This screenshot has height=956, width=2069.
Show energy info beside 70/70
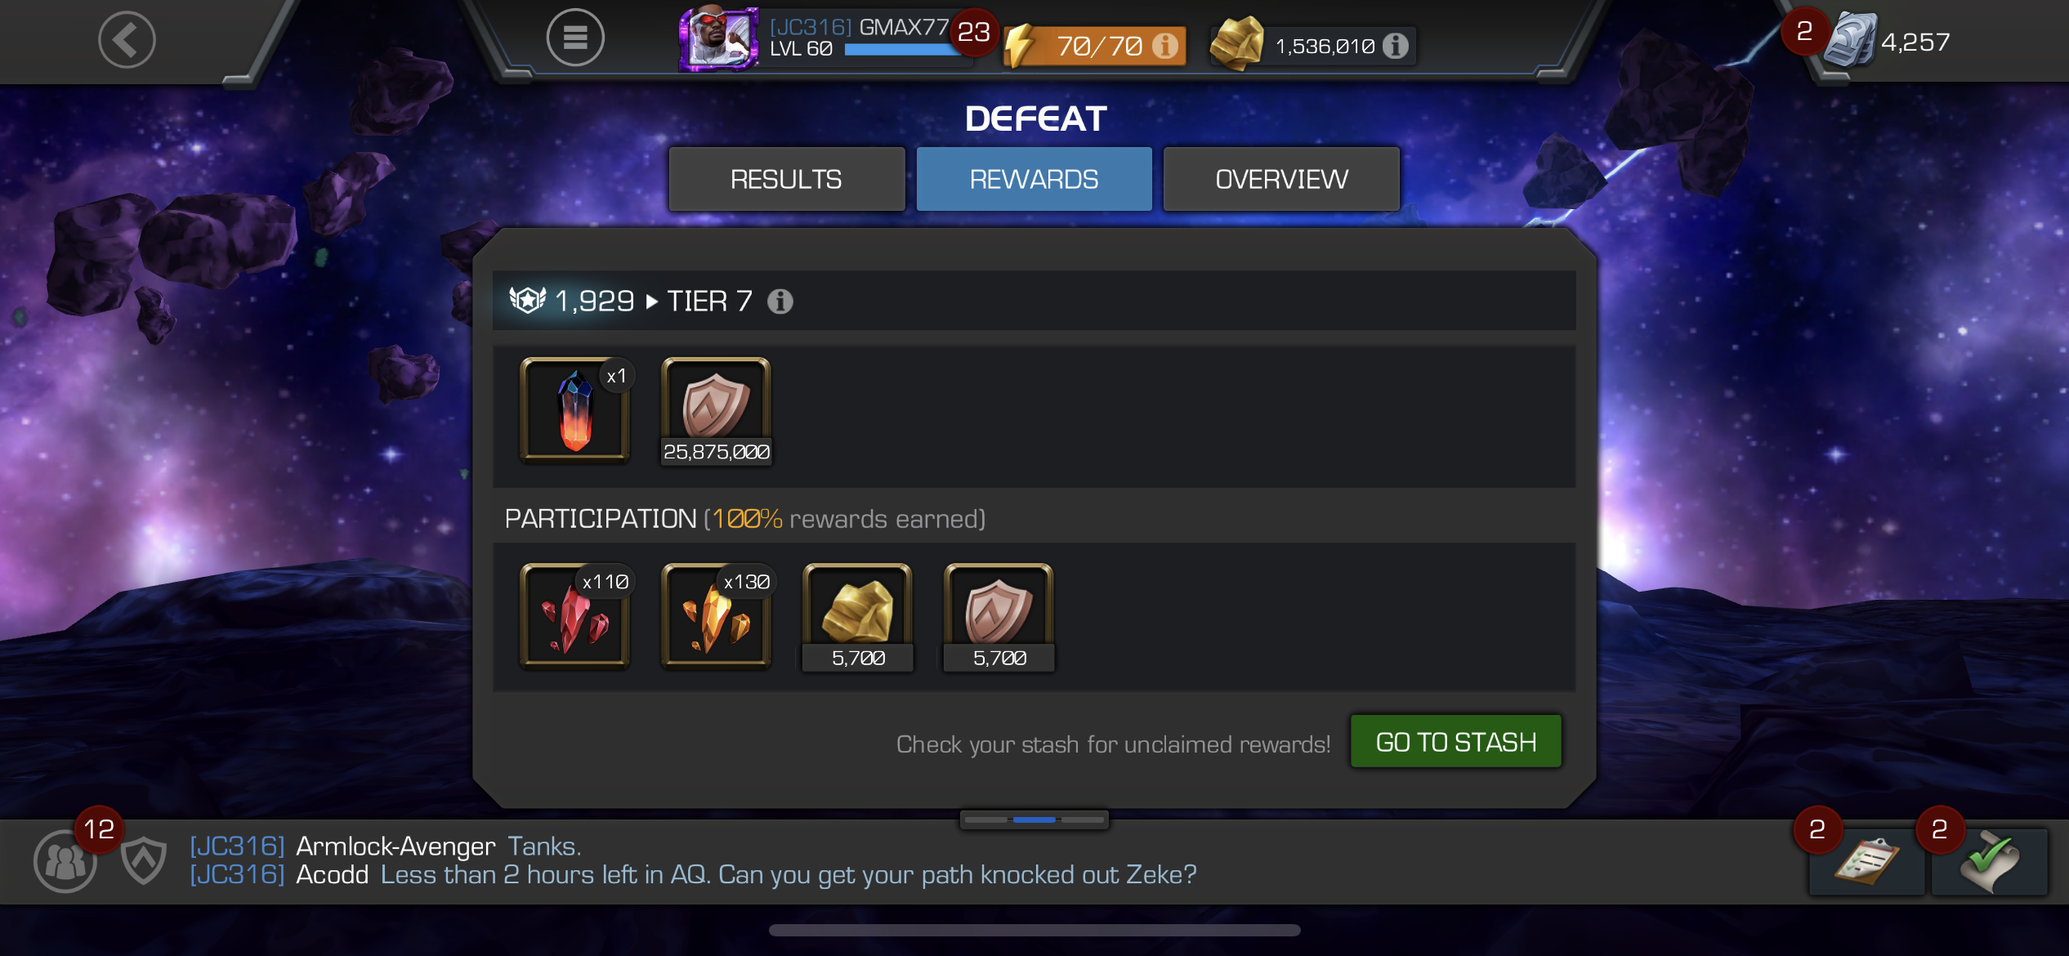pos(1165,46)
